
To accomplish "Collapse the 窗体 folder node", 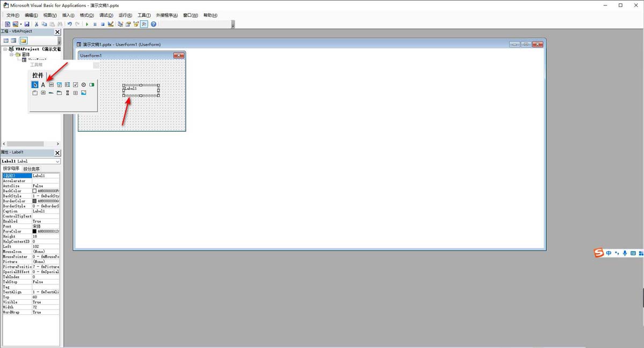I will (x=11, y=54).
